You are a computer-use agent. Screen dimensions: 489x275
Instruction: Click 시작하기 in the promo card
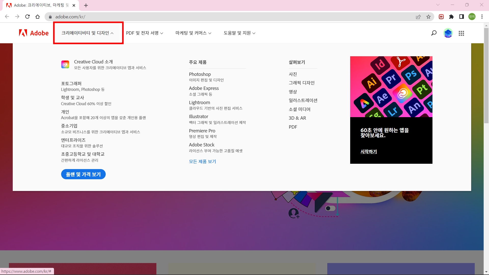coord(369,152)
